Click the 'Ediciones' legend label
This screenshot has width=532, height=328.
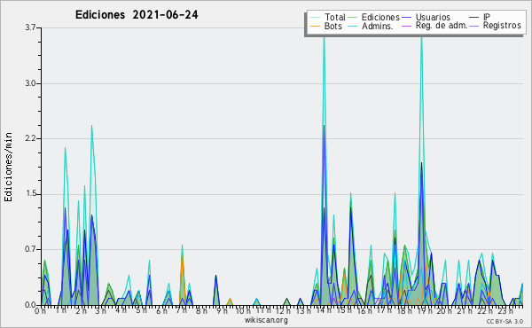click(x=380, y=17)
